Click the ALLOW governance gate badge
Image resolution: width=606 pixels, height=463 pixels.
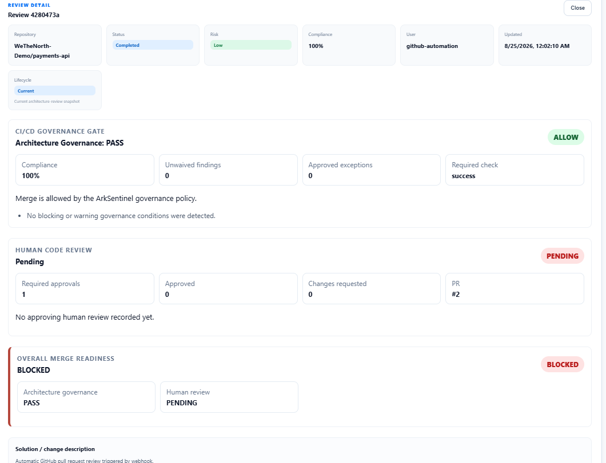pyautogui.click(x=566, y=138)
